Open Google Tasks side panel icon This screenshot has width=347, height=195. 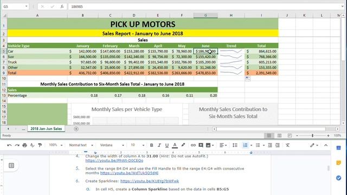(x=338, y=178)
